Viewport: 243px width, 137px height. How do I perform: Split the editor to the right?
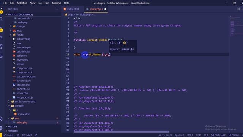(x=238, y=9)
